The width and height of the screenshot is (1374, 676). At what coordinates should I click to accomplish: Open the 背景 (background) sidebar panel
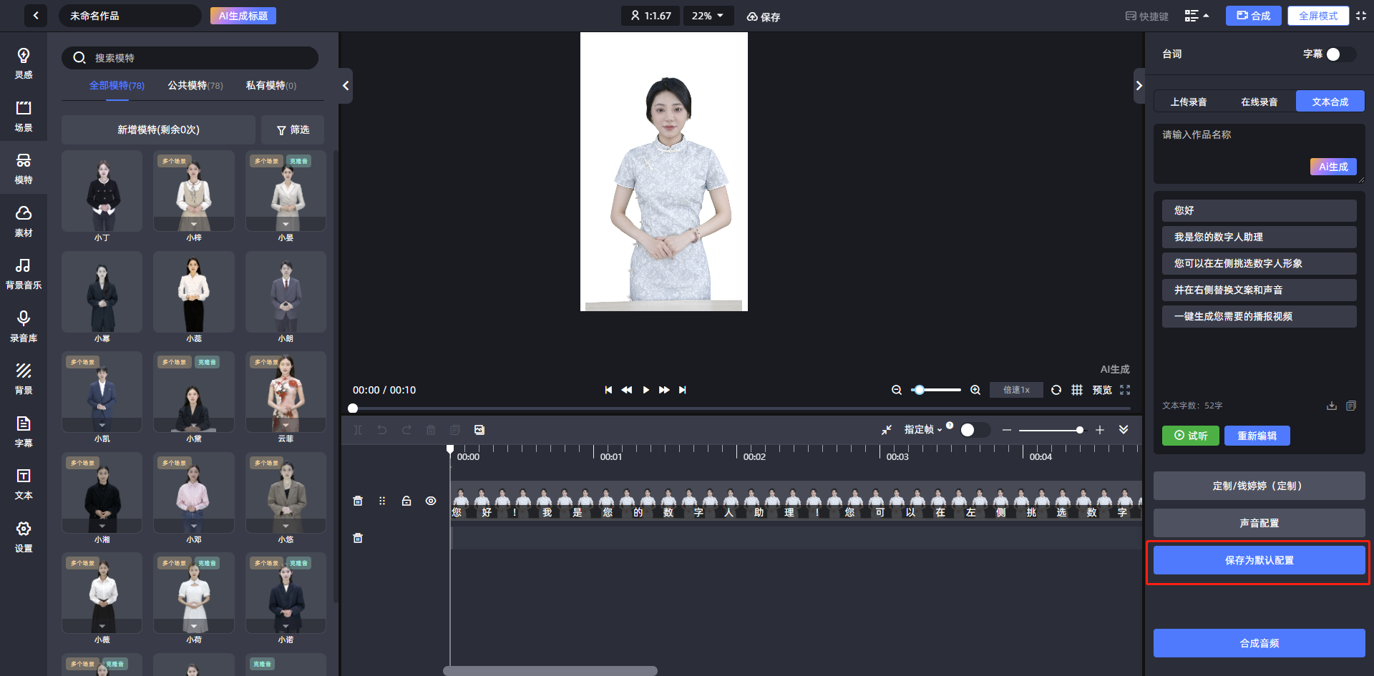click(24, 378)
